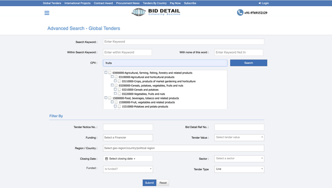Go to Contract Award menu item
332x188 pixels.
pyautogui.click(x=104, y=3)
